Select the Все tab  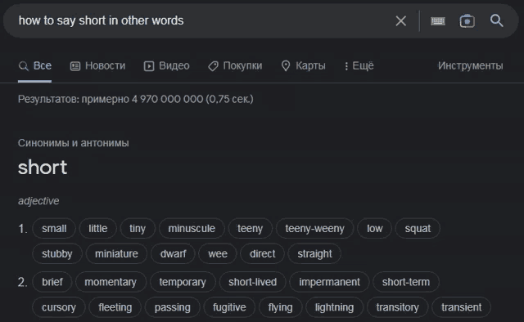34,65
